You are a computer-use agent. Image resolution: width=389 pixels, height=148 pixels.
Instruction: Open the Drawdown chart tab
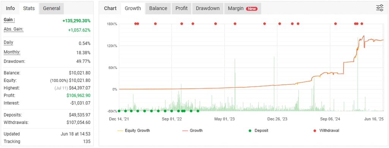point(208,8)
